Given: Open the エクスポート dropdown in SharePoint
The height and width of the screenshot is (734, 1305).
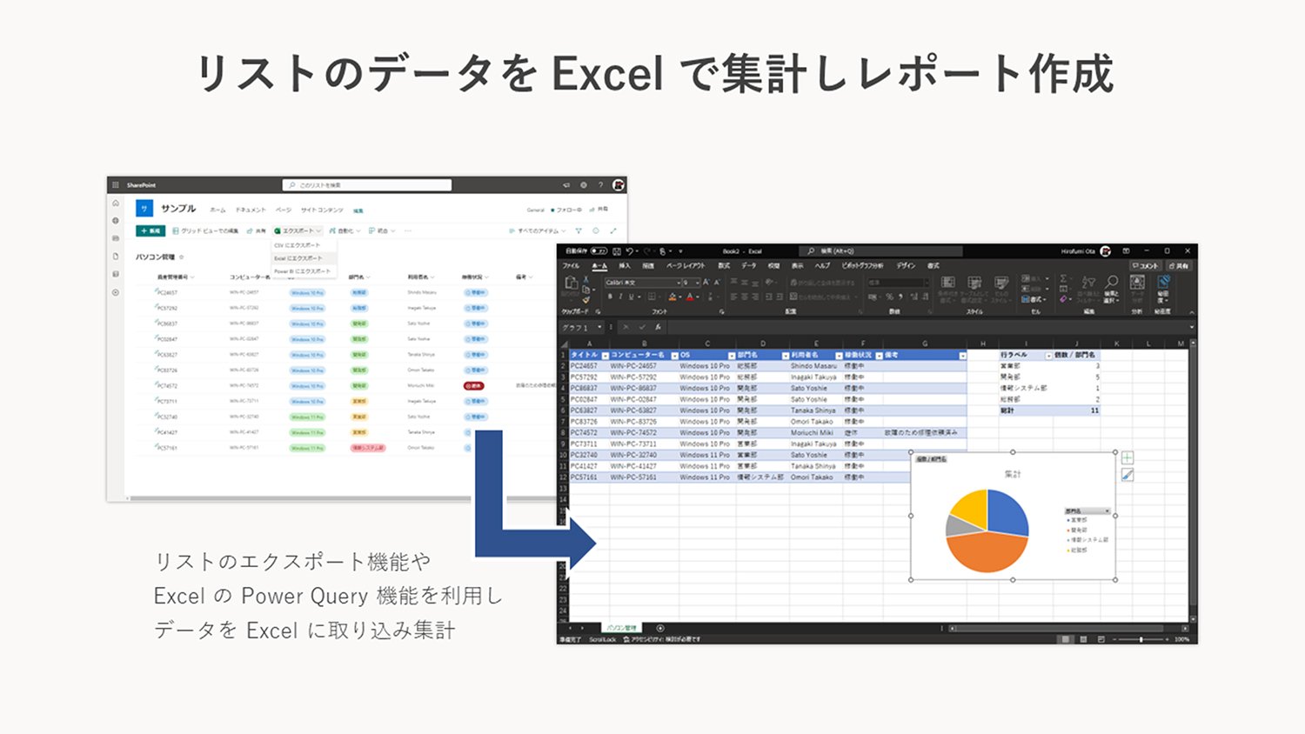Looking at the screenshot, I should coord(298,231).
